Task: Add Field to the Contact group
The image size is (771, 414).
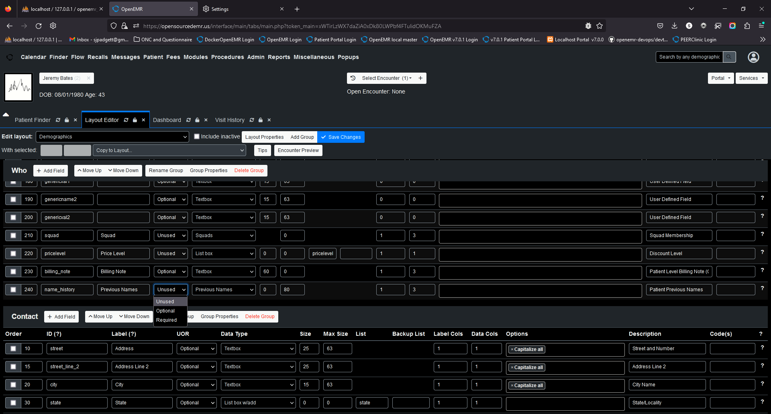Action: [61, 317]
